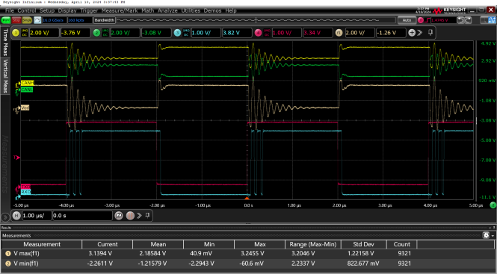Screen dimensions: 497x274
Task: Click the green Run acquisition button
Action: tap(6, 20)
